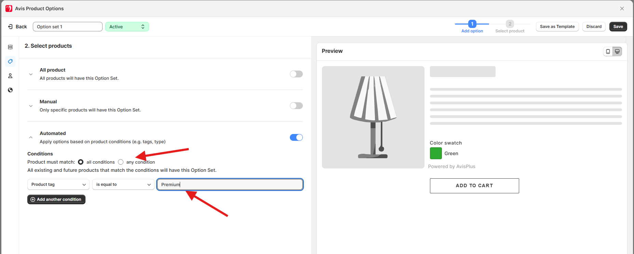This screenshot has height=254, width=634.
Task: Click the globe icon in left sidebar
Action: tap(10, 90)
